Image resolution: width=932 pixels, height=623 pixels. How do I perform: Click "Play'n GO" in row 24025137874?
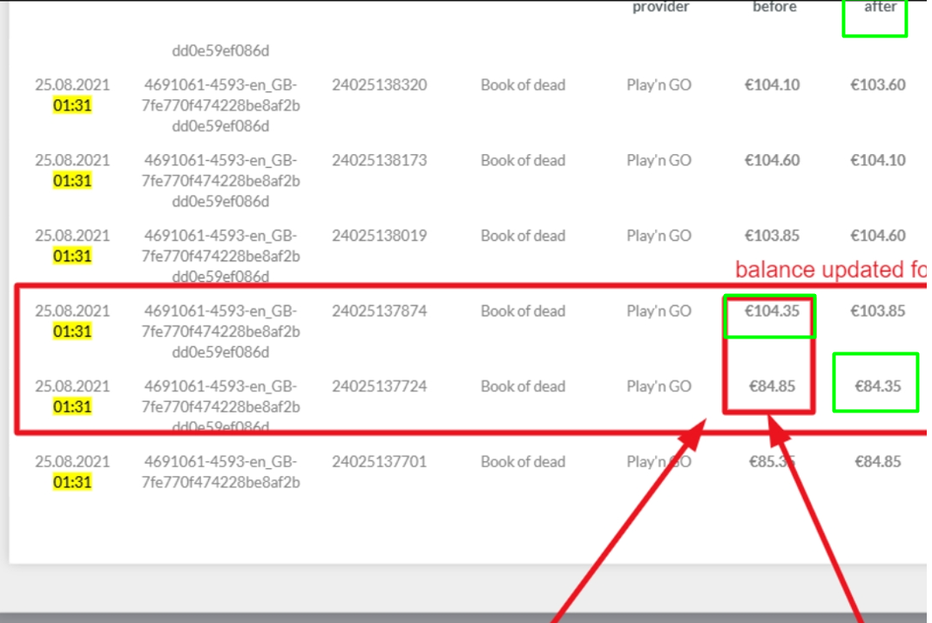[658, 311]
